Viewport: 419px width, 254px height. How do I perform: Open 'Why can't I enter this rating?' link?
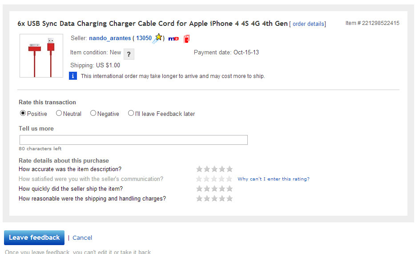[x=274, y=179]
